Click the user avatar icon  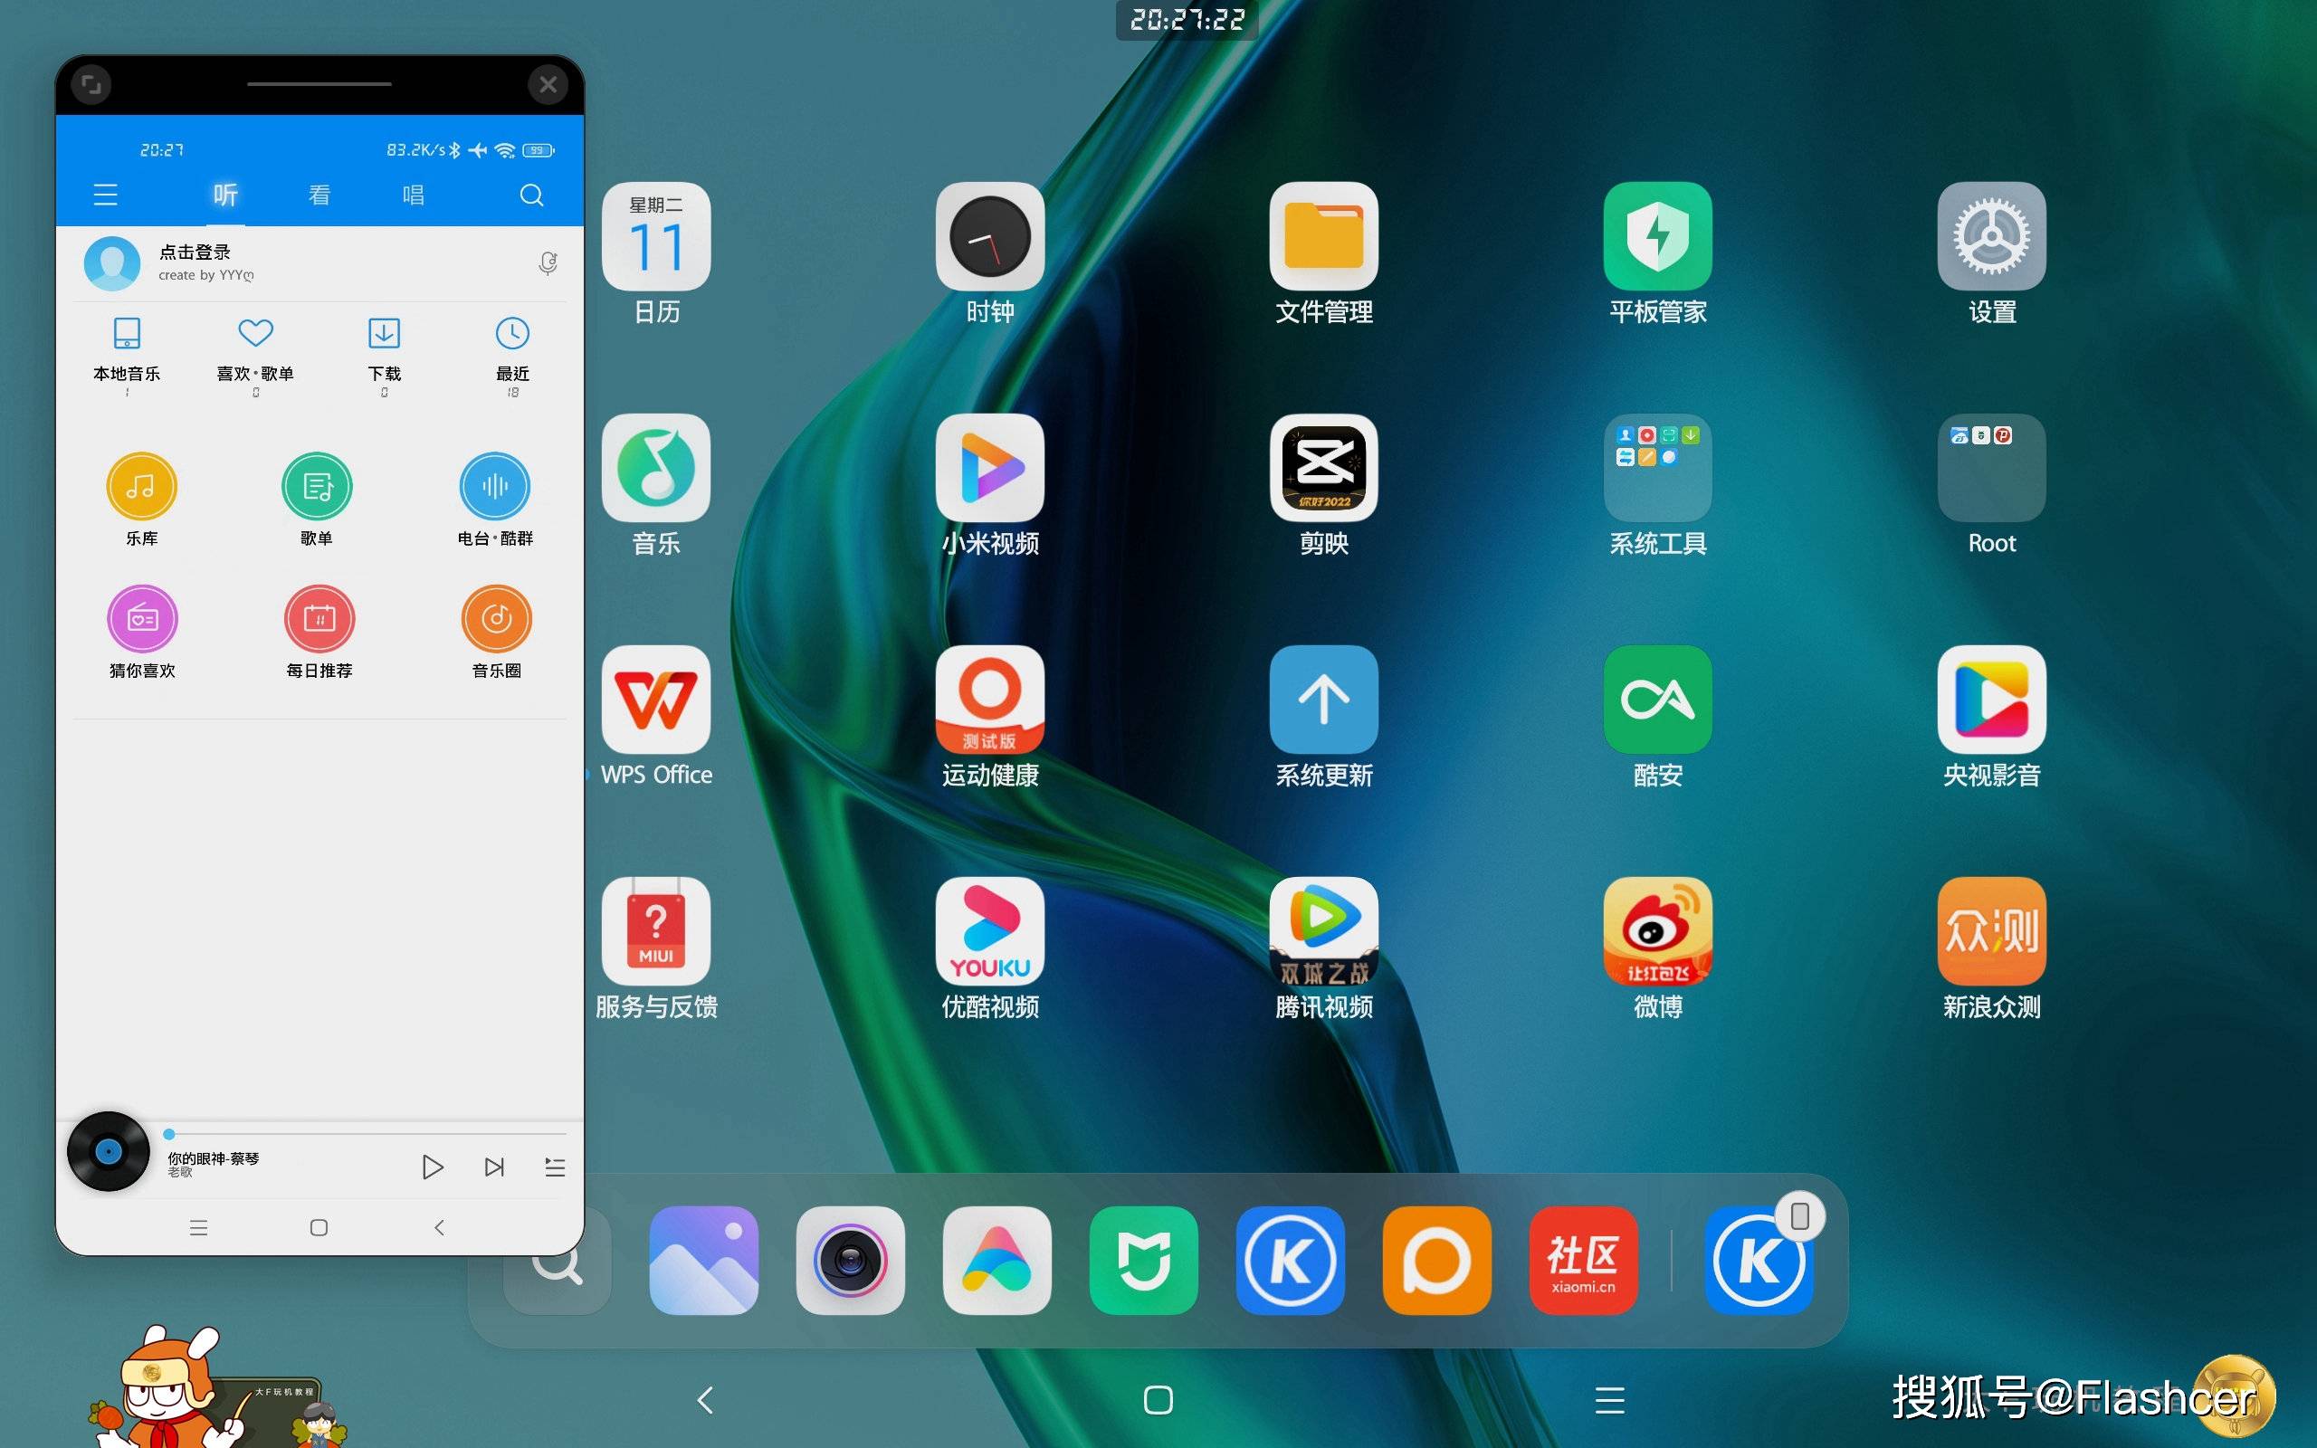click(x=112, y=262)
